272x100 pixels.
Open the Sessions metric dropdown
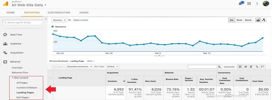(x=59, y=20)
